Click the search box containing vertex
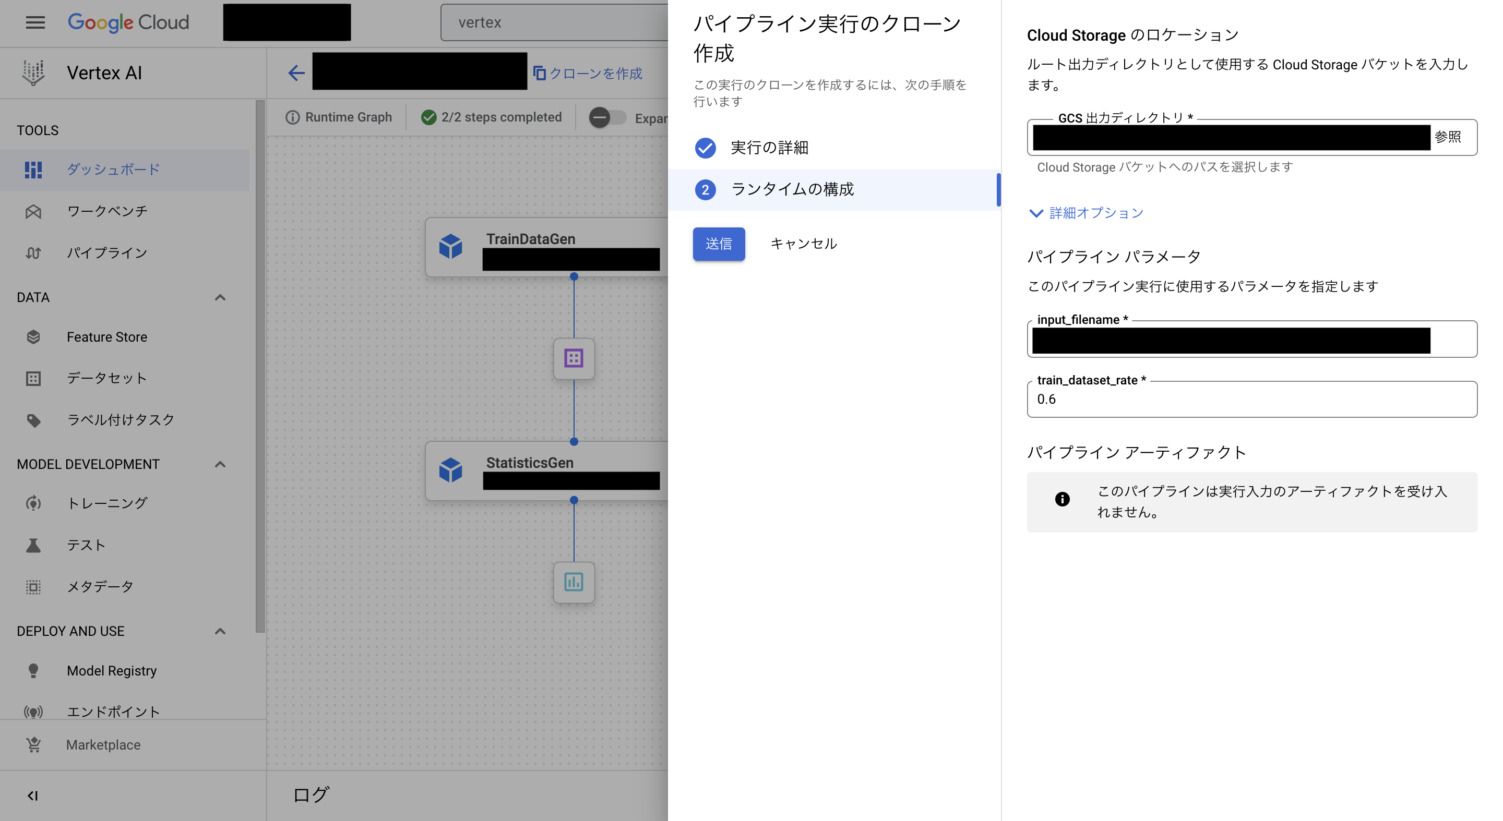1503x821 pixels. [554, 22]
